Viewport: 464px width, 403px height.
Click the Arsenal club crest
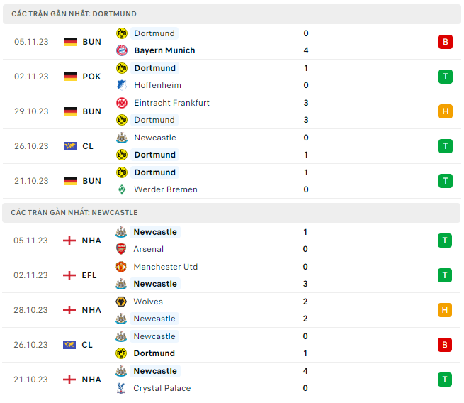point(121,249)
